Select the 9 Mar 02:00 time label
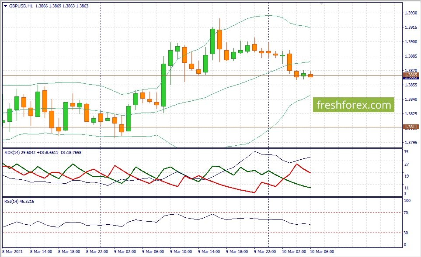 [125, 252]
